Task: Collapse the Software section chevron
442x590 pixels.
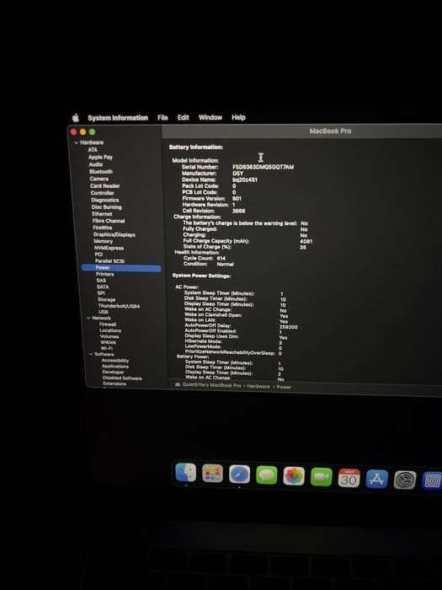Action: 91,354
